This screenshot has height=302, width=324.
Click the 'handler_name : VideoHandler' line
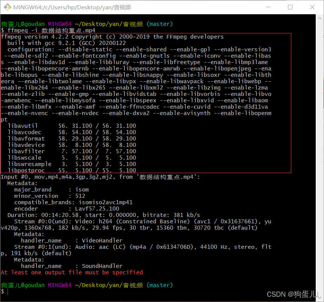pos(72,241)
